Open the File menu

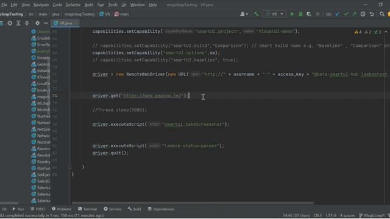(x=4, y=5)
